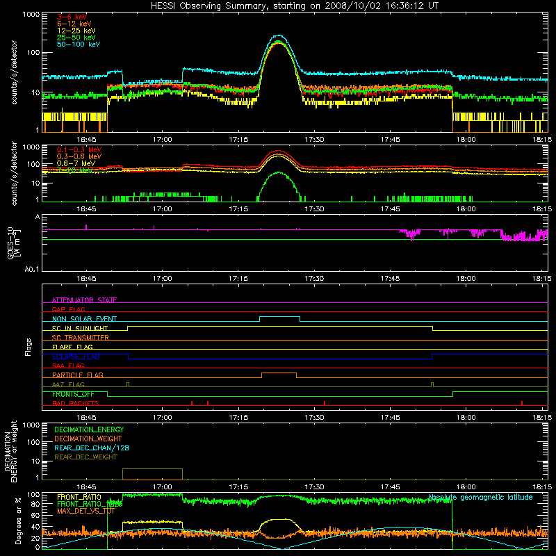
Task: Click the 25-50 keV legend entry
Action: tap(76, 38)
